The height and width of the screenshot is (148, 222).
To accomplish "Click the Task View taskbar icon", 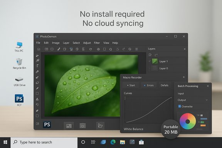I will click(93, 142).
